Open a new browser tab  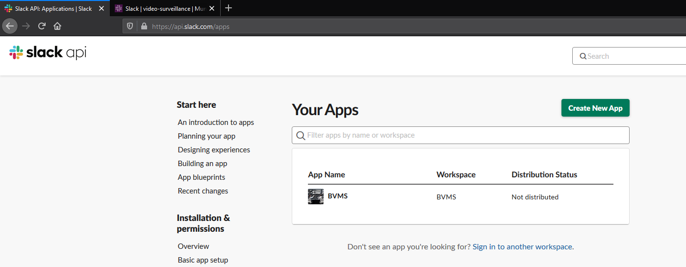click(x=228, y=8)
